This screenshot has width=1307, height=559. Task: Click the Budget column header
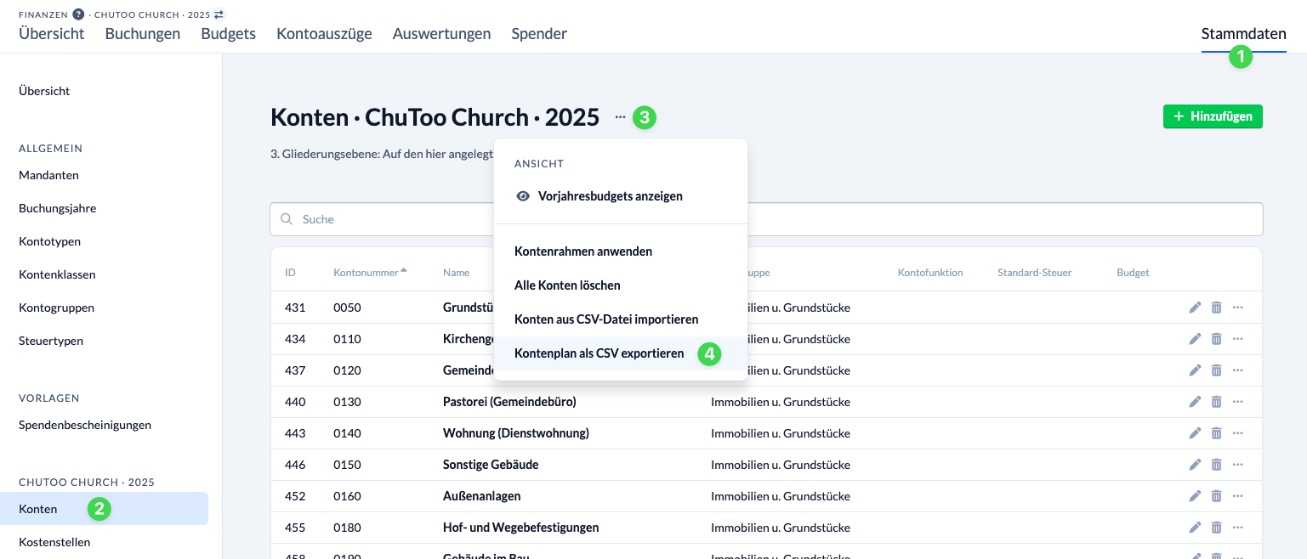tap(1133, 273)
